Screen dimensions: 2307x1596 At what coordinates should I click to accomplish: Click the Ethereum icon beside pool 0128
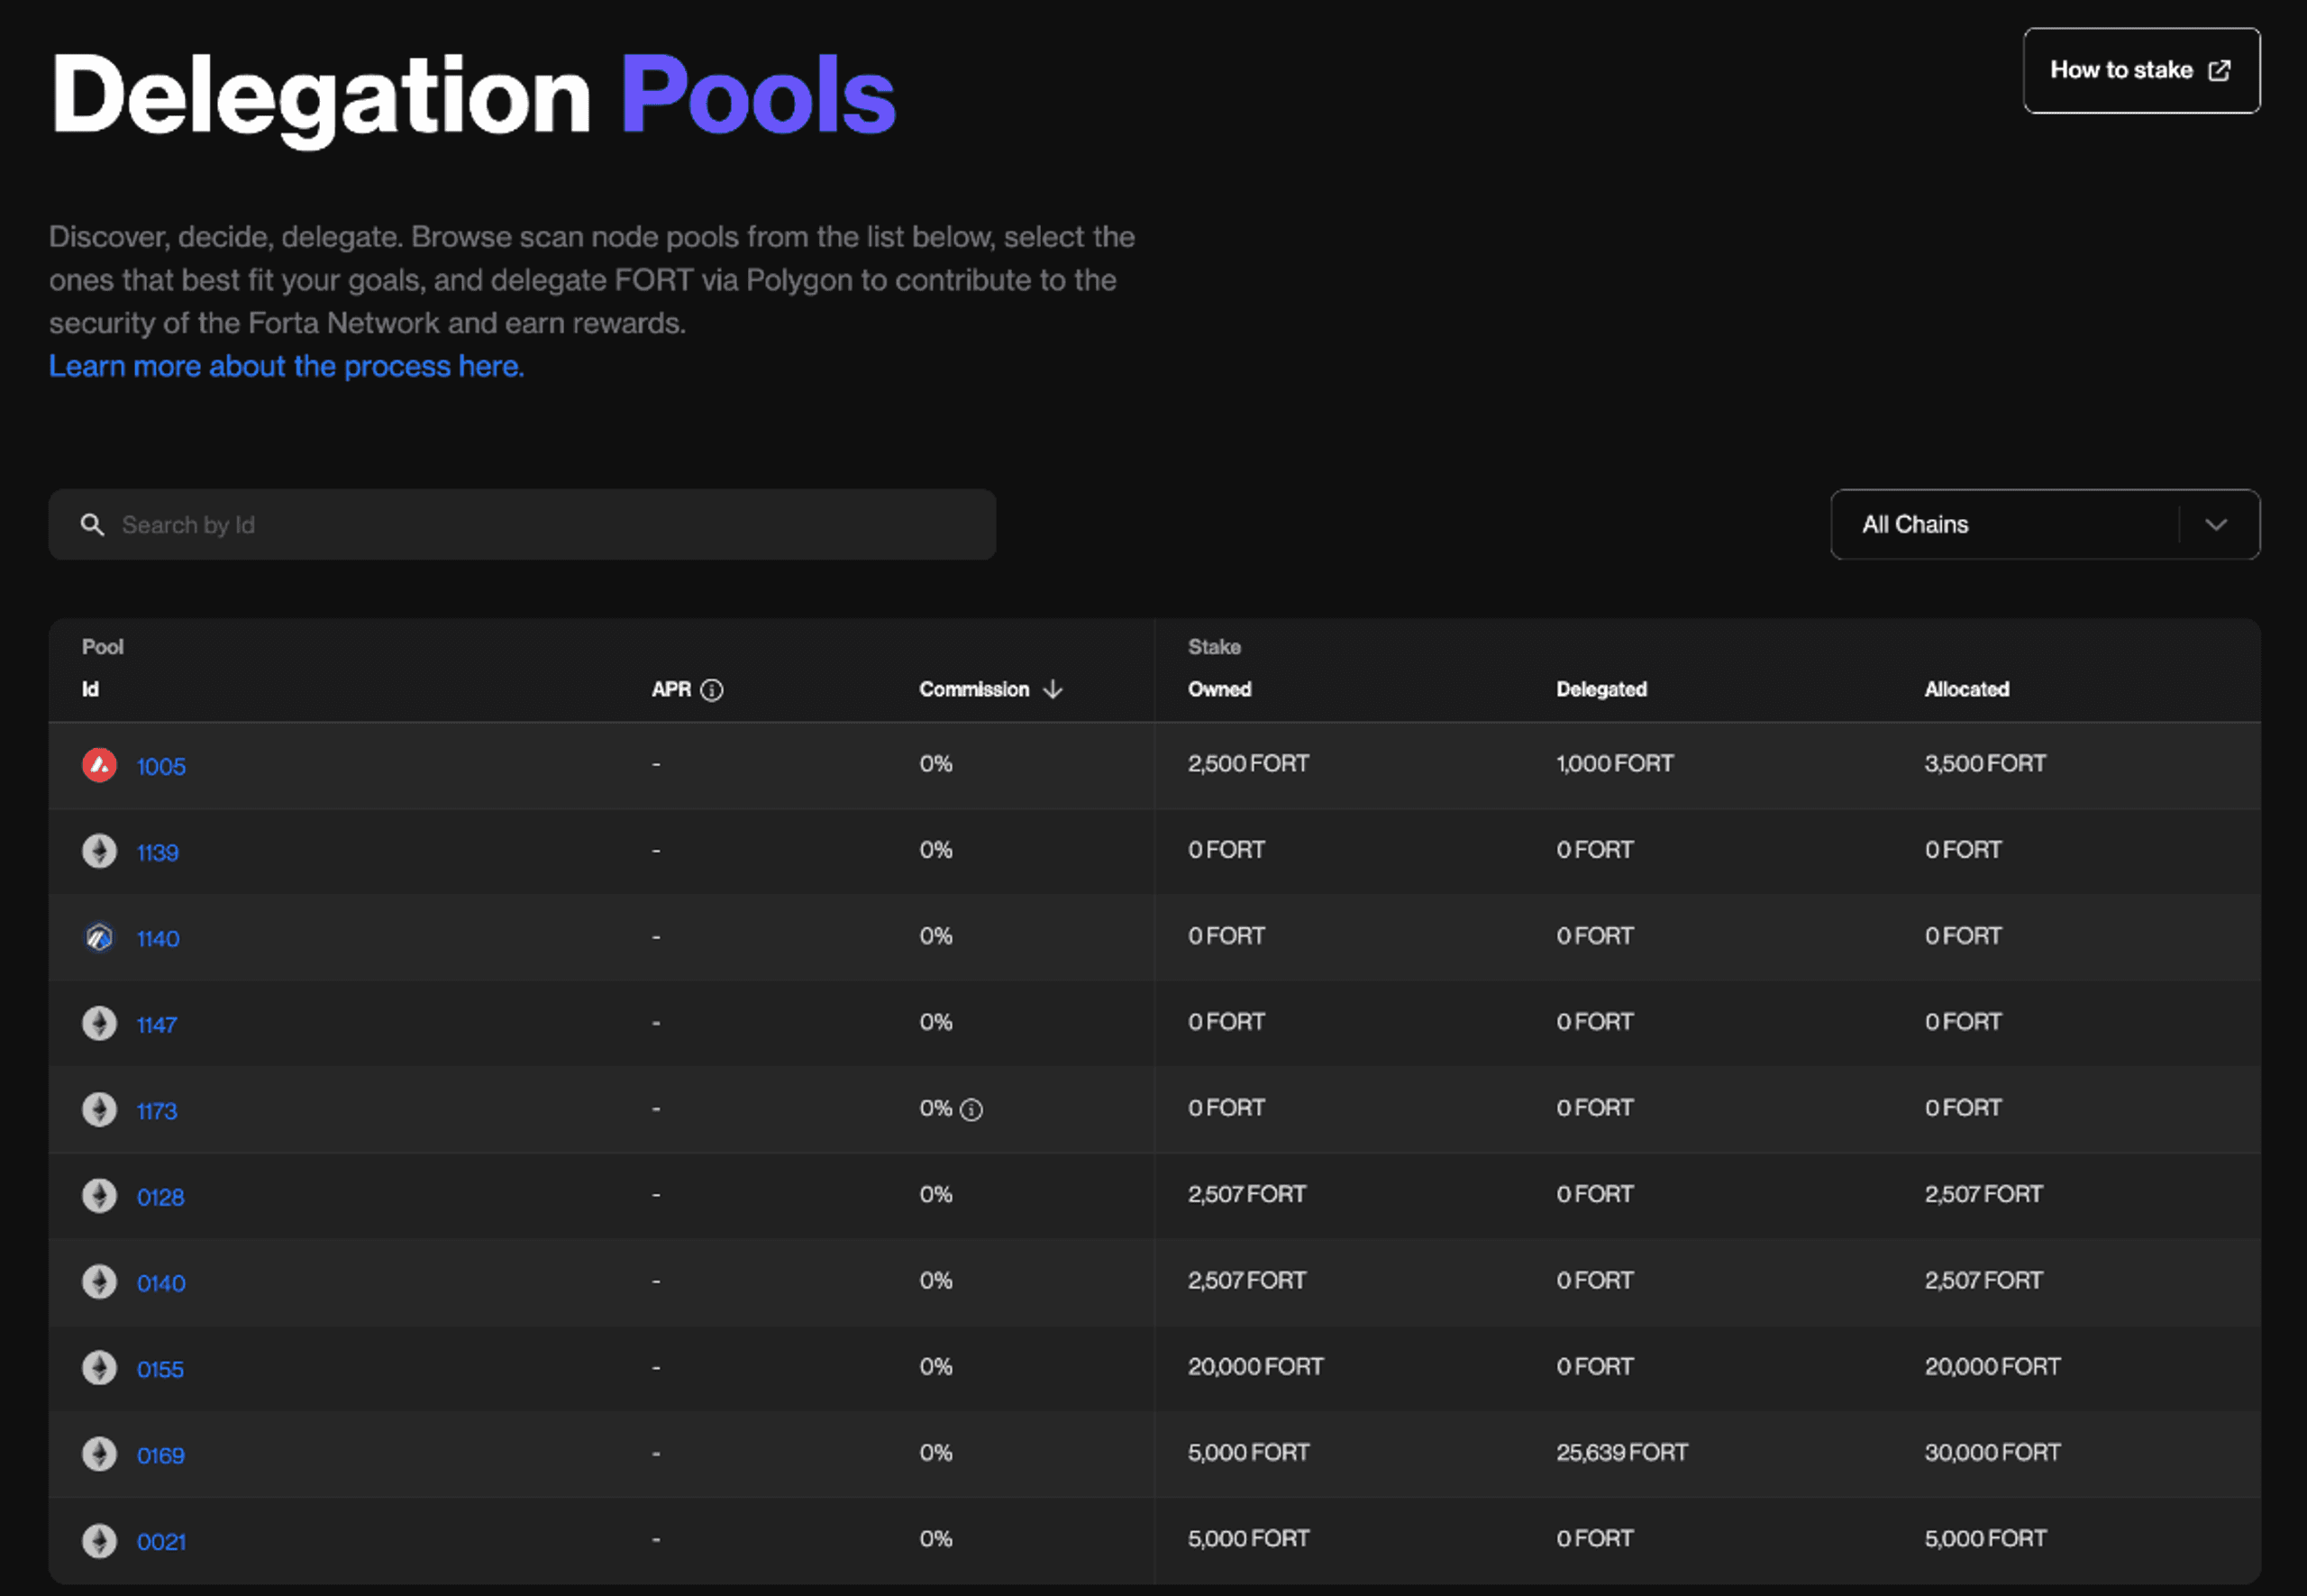tap(99, 1195)
